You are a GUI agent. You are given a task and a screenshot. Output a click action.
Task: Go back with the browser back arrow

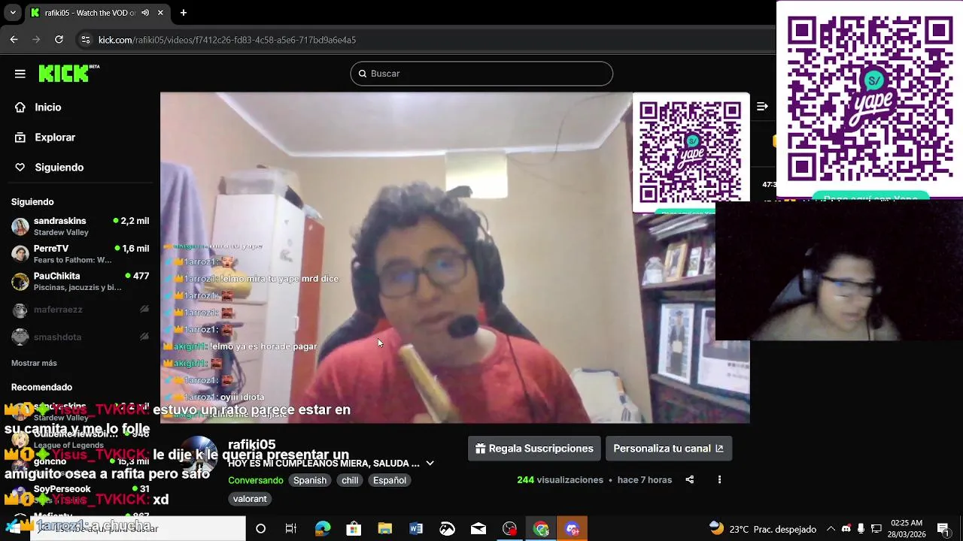14,40
